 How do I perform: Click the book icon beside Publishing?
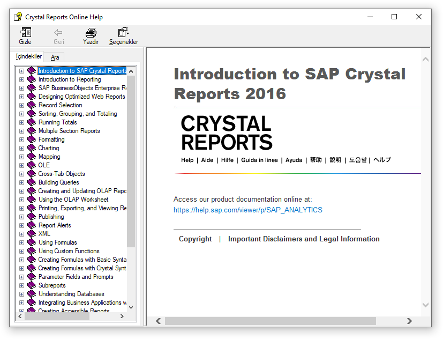(32, 217)
